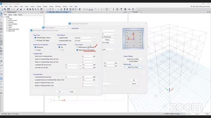Click the Longitudinal Spacing of Confinement Bars field

tap(87, 80)
